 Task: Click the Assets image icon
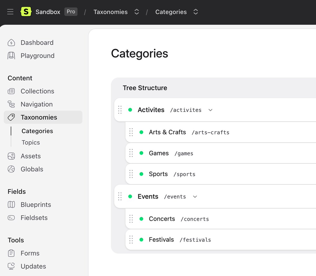[x=11, y=156]
